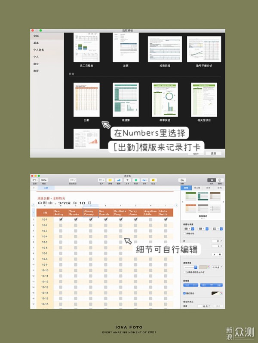Select the 个人财务 category in template sidebar
This screenshot has height=343, width=258.
pos(39,50)
